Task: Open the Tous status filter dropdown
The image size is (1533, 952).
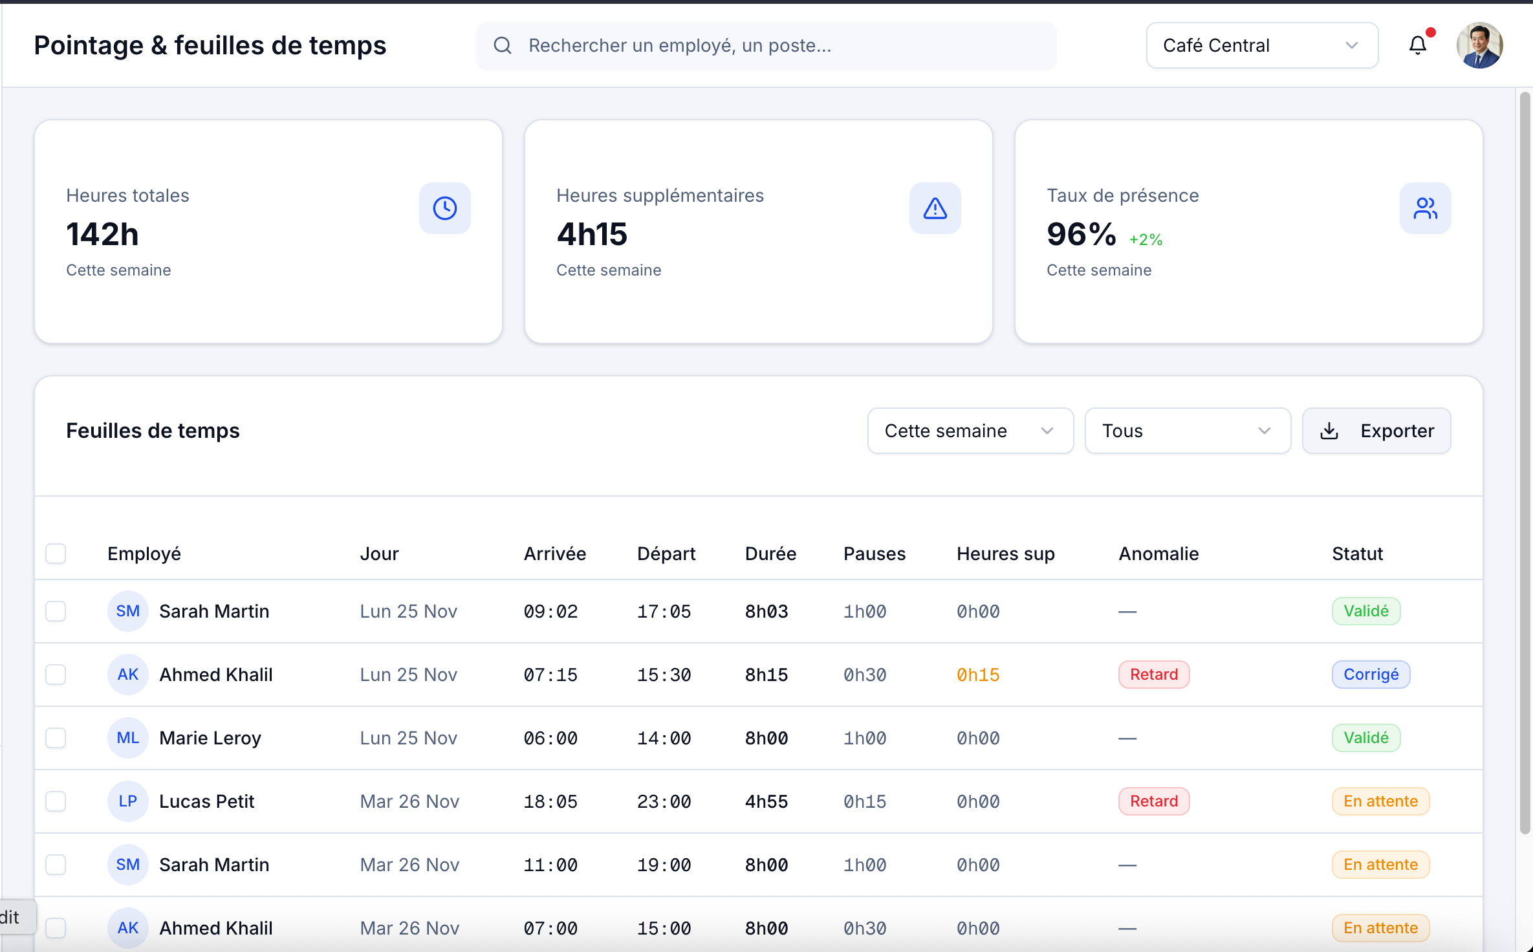Action: (1187, 431)
